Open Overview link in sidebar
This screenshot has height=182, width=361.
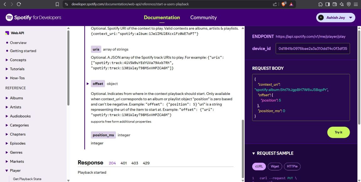click(18, 43)
